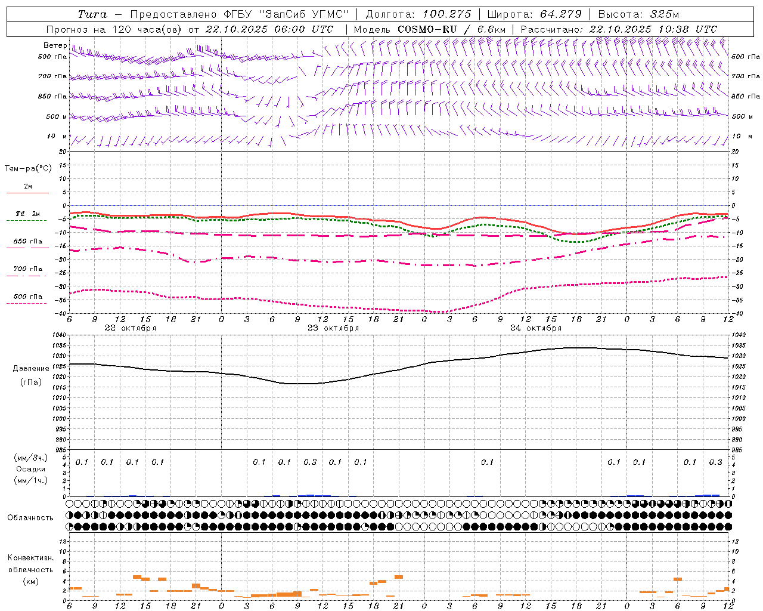Click the 'Давление' pressure panel label
Image resolution: width=763 pixels, height=611 pixels.
[31, 368]
